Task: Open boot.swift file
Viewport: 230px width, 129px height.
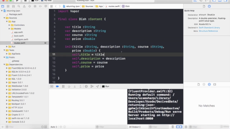Action: tap(19, 36)
